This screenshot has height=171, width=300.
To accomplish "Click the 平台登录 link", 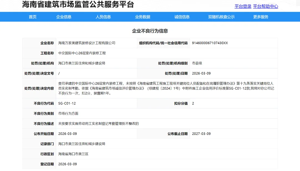I will 243,6.
